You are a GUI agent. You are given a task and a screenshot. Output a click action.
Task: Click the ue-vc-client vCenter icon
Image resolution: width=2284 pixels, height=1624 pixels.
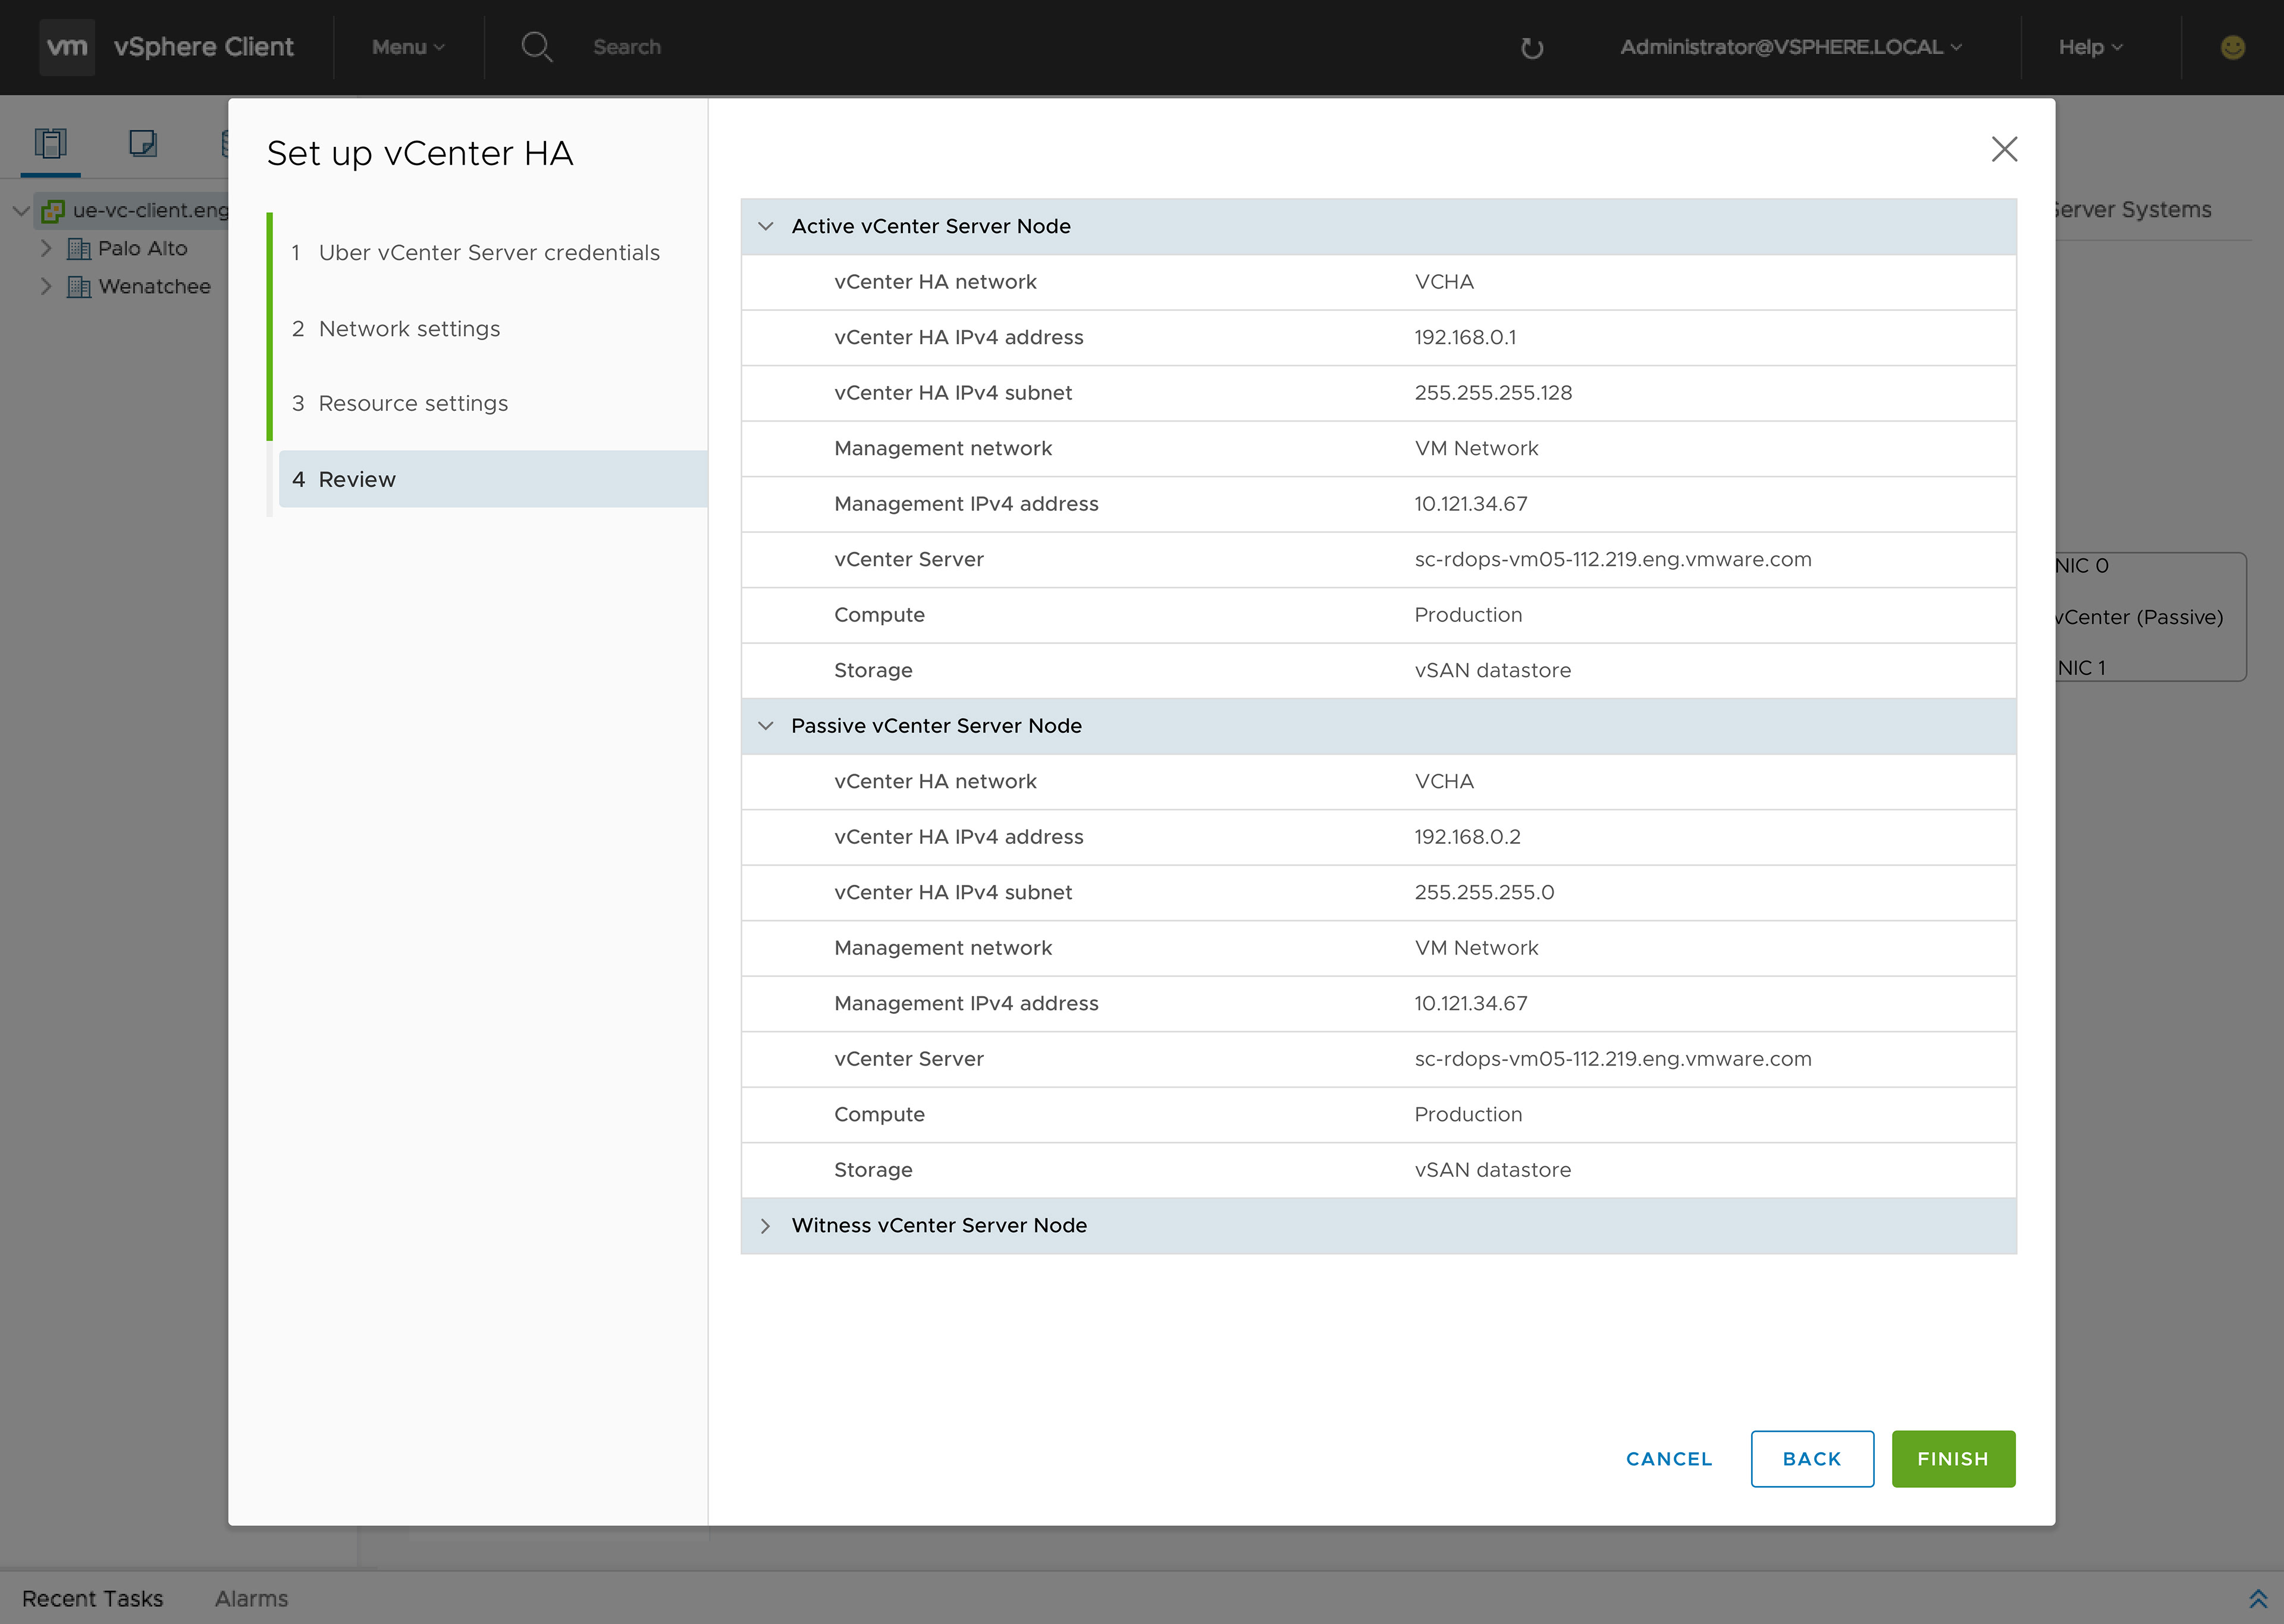53,210
